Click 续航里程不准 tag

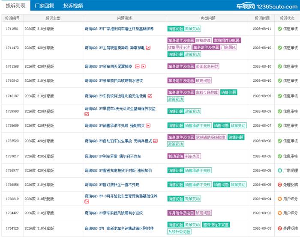click(x=179, y=47)
